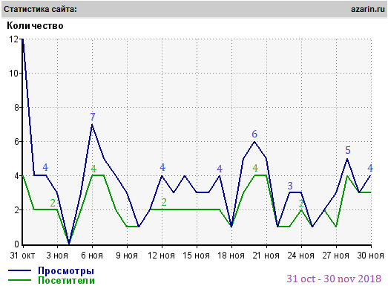
Task: Click the blue peak label 6
Action: point(254,134)
